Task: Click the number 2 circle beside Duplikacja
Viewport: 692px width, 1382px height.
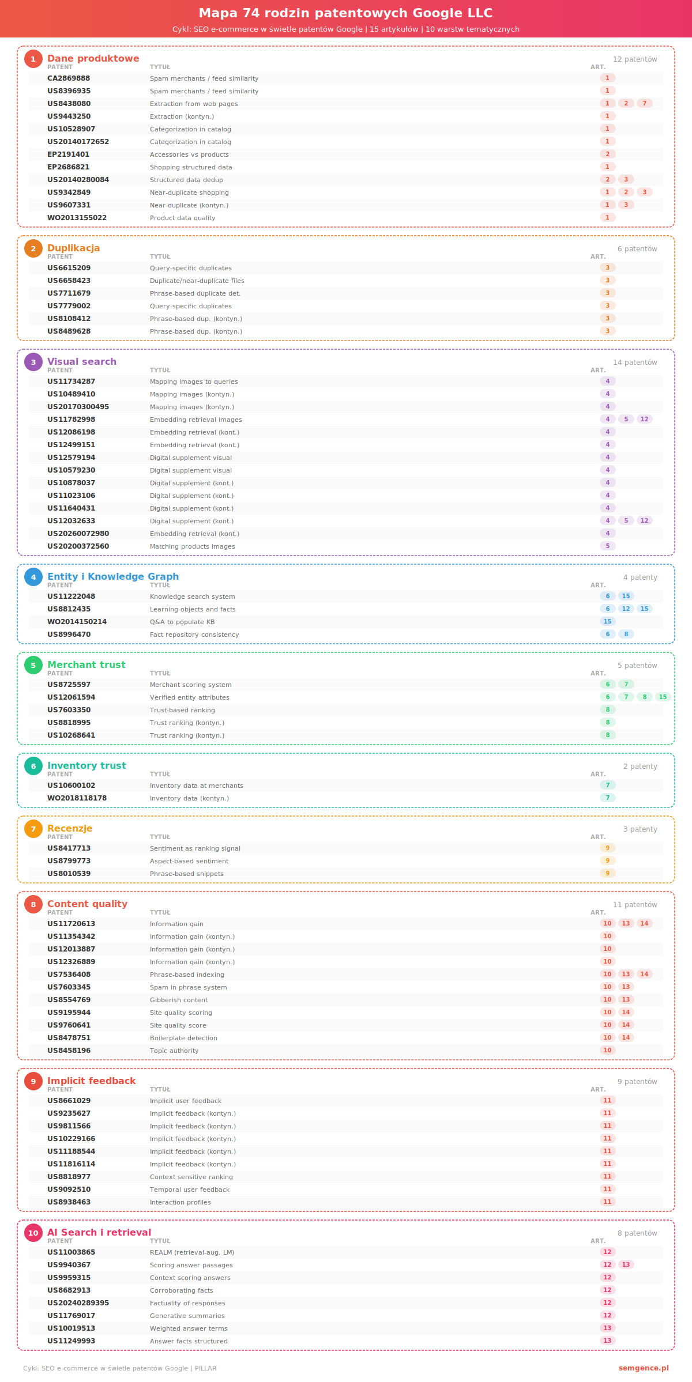Action: coord(33,248)
